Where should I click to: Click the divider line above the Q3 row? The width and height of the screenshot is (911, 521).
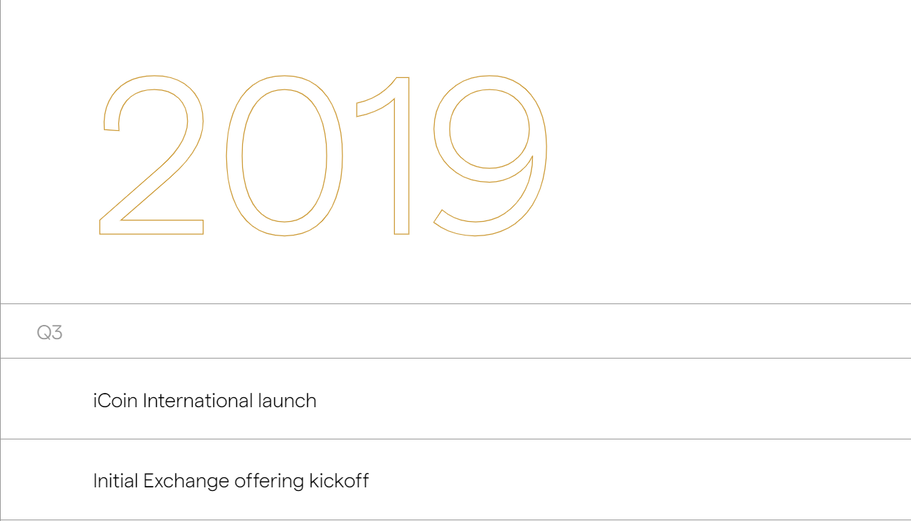tap(455, 304)
